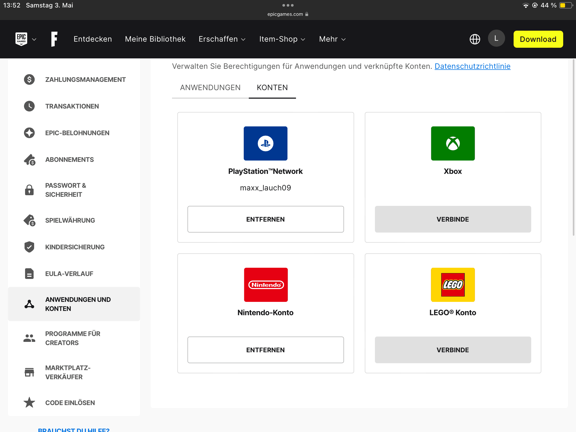Click the PlayStation Network logo tile
The height and width of the screenshot is (432, 576).
266,143
